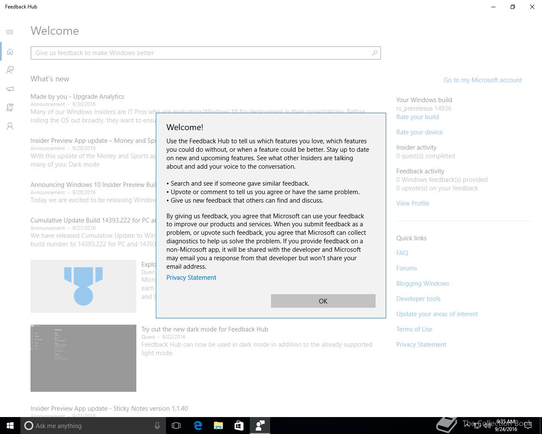Open the Feedback icon in sidebar
The height and width of the screenshot is (434, 542).
point(10,70)
